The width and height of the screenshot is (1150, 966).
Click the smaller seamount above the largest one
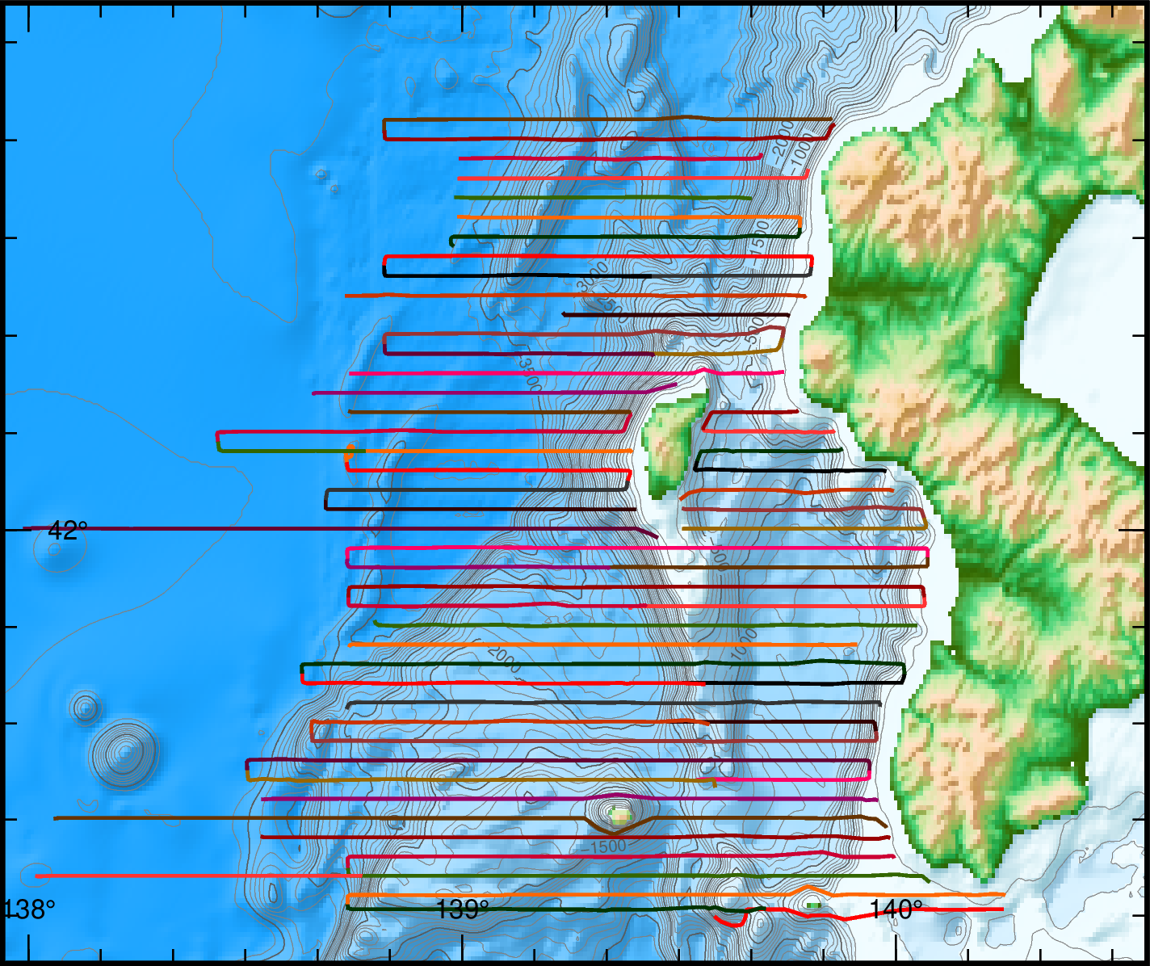[x=85, y=708]
